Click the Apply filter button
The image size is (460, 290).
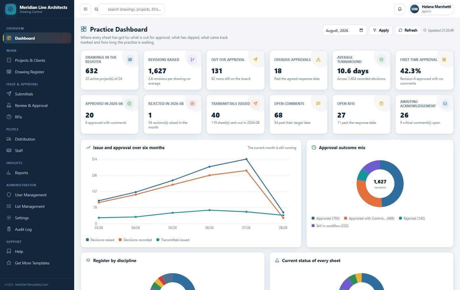tap(381, 30)
